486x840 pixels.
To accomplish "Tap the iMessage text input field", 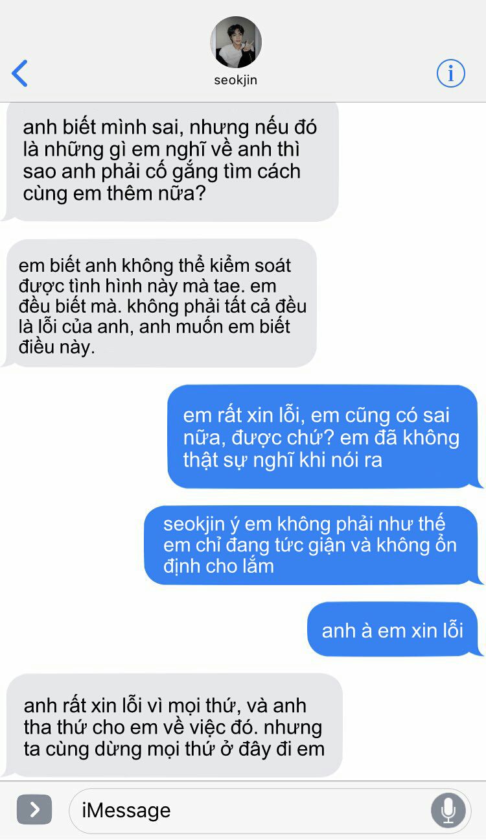I will tap(249, 810).
